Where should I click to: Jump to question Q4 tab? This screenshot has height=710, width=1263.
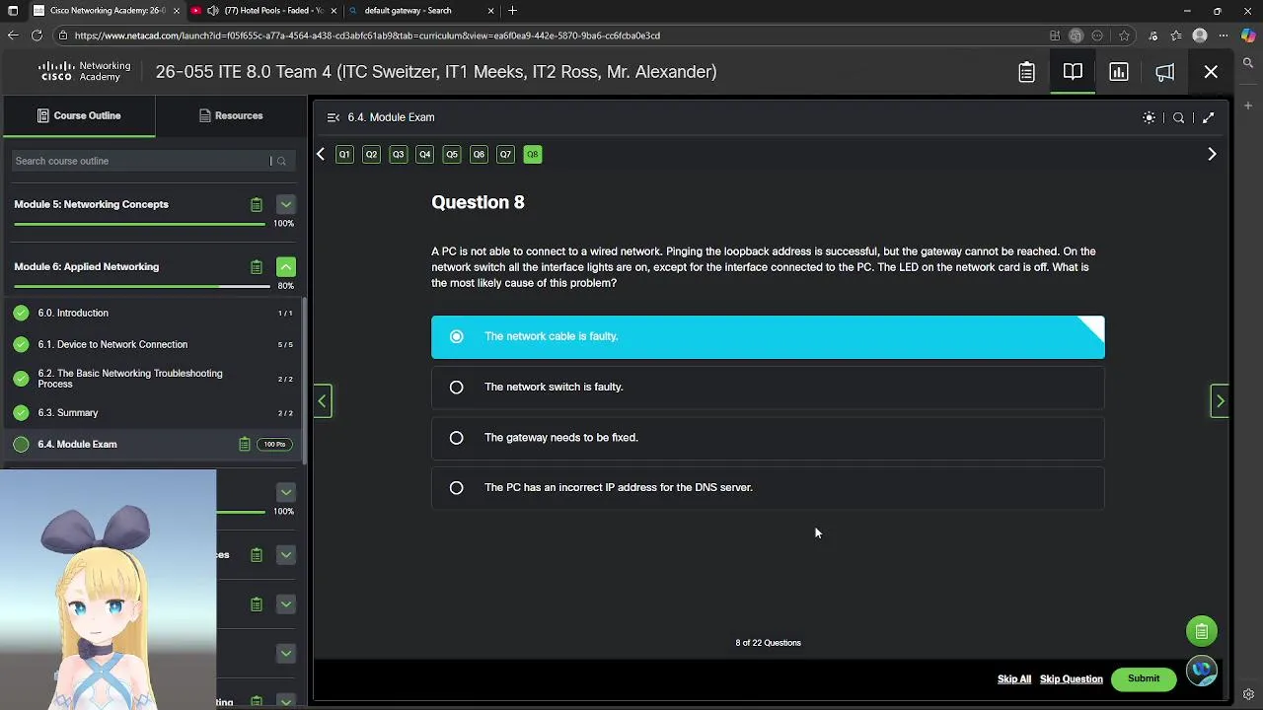click(x=424, y=155)
